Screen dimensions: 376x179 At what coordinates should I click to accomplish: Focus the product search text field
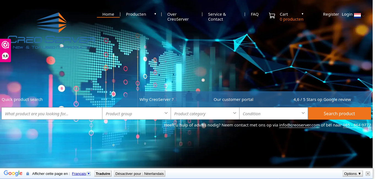pyautogui.click(x=52, y=114)
